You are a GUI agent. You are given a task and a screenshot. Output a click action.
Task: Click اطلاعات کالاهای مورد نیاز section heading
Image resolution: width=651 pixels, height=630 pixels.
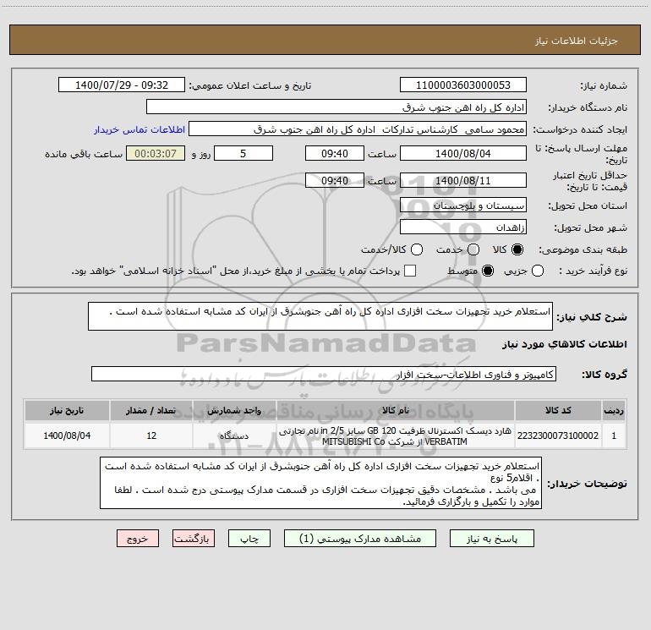565,344
